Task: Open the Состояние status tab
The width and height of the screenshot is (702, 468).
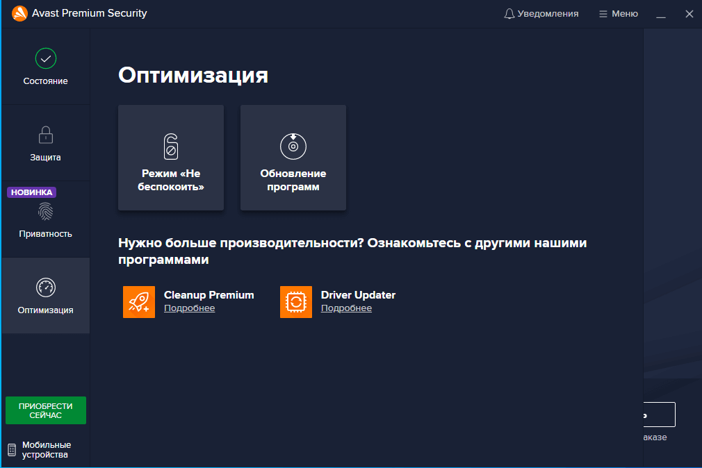Action: pos(46,67)
